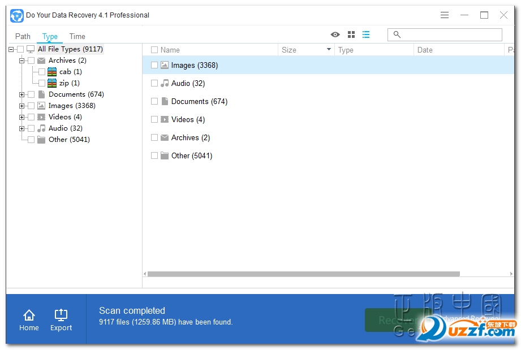The width and height of the screenshot is (521, 350).
Task: Open the Time tab
Action: tap(77, 36)
